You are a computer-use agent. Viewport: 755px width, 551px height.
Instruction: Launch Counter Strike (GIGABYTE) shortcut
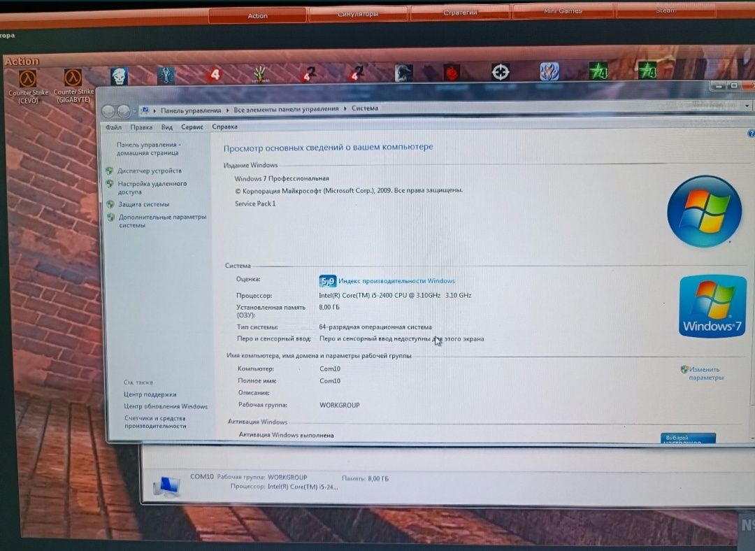[73, 77]
